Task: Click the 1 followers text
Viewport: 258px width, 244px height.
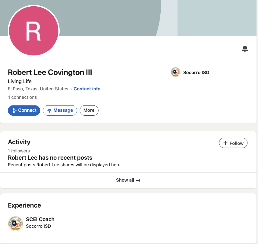Action: point(19,151)
